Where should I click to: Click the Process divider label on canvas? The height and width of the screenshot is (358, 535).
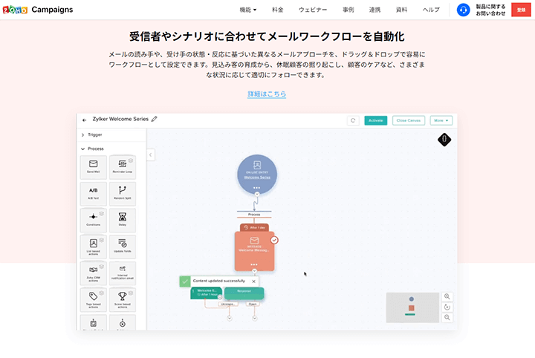tap(254, 215)
